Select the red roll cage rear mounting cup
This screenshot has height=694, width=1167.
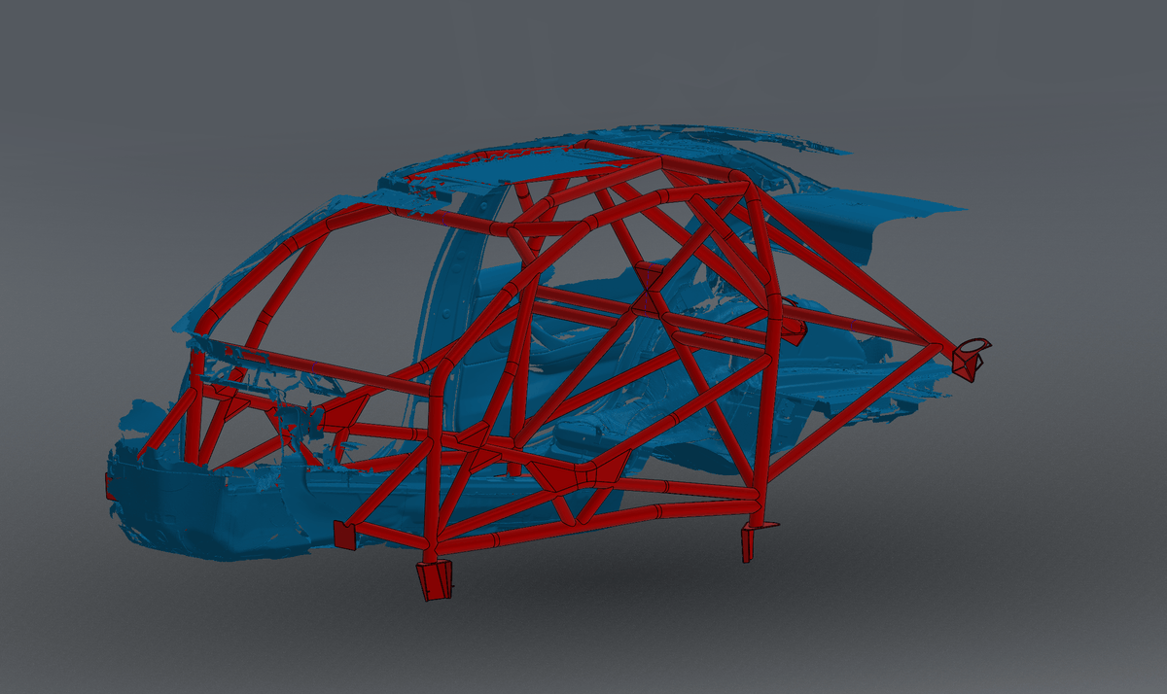tap(969, 359)
